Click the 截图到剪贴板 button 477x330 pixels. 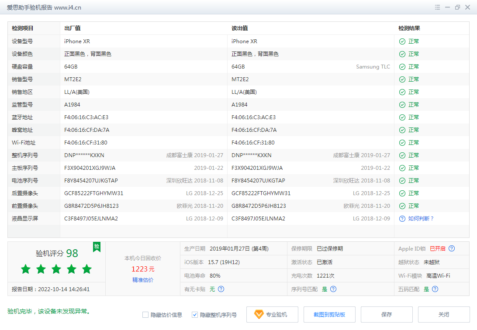point(329,314)
